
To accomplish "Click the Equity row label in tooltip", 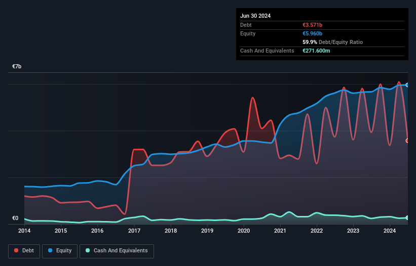I will coord(248,33).
